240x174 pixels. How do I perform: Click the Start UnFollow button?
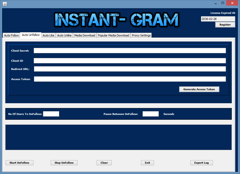point(19,163)
